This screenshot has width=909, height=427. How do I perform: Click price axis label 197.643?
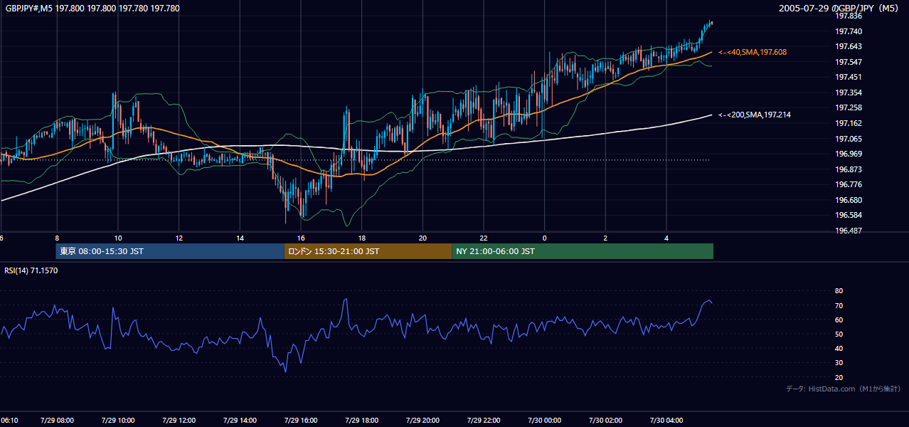coord(848,47)
